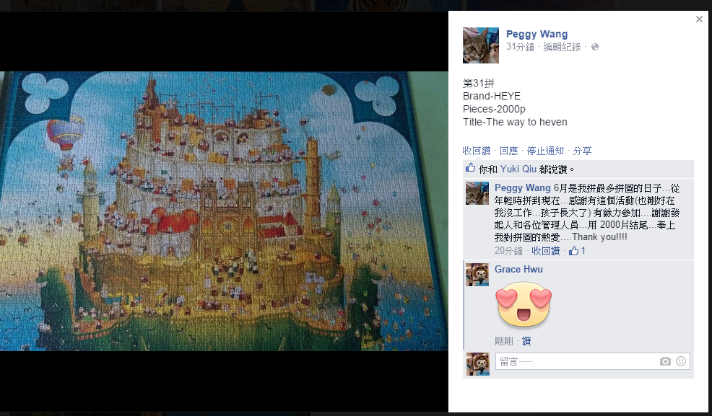Click the 'Pieces-2000p' caption line
712x416 pixels.
tap(494, 109)
